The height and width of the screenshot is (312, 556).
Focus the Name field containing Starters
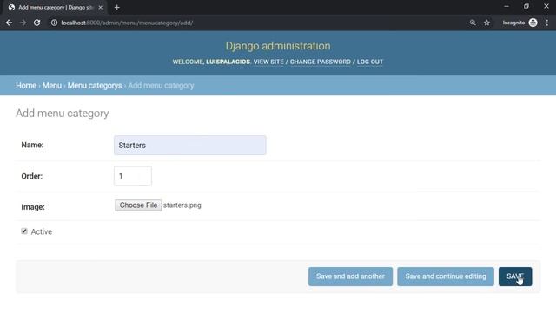[x=189, y=145]
